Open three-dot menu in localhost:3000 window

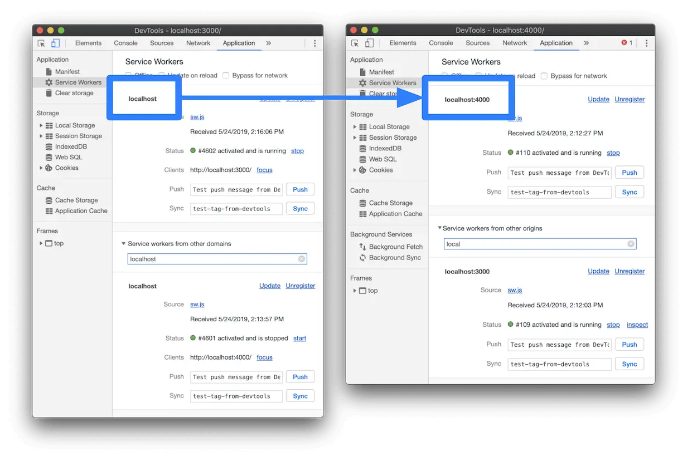(x=314, y=43)
